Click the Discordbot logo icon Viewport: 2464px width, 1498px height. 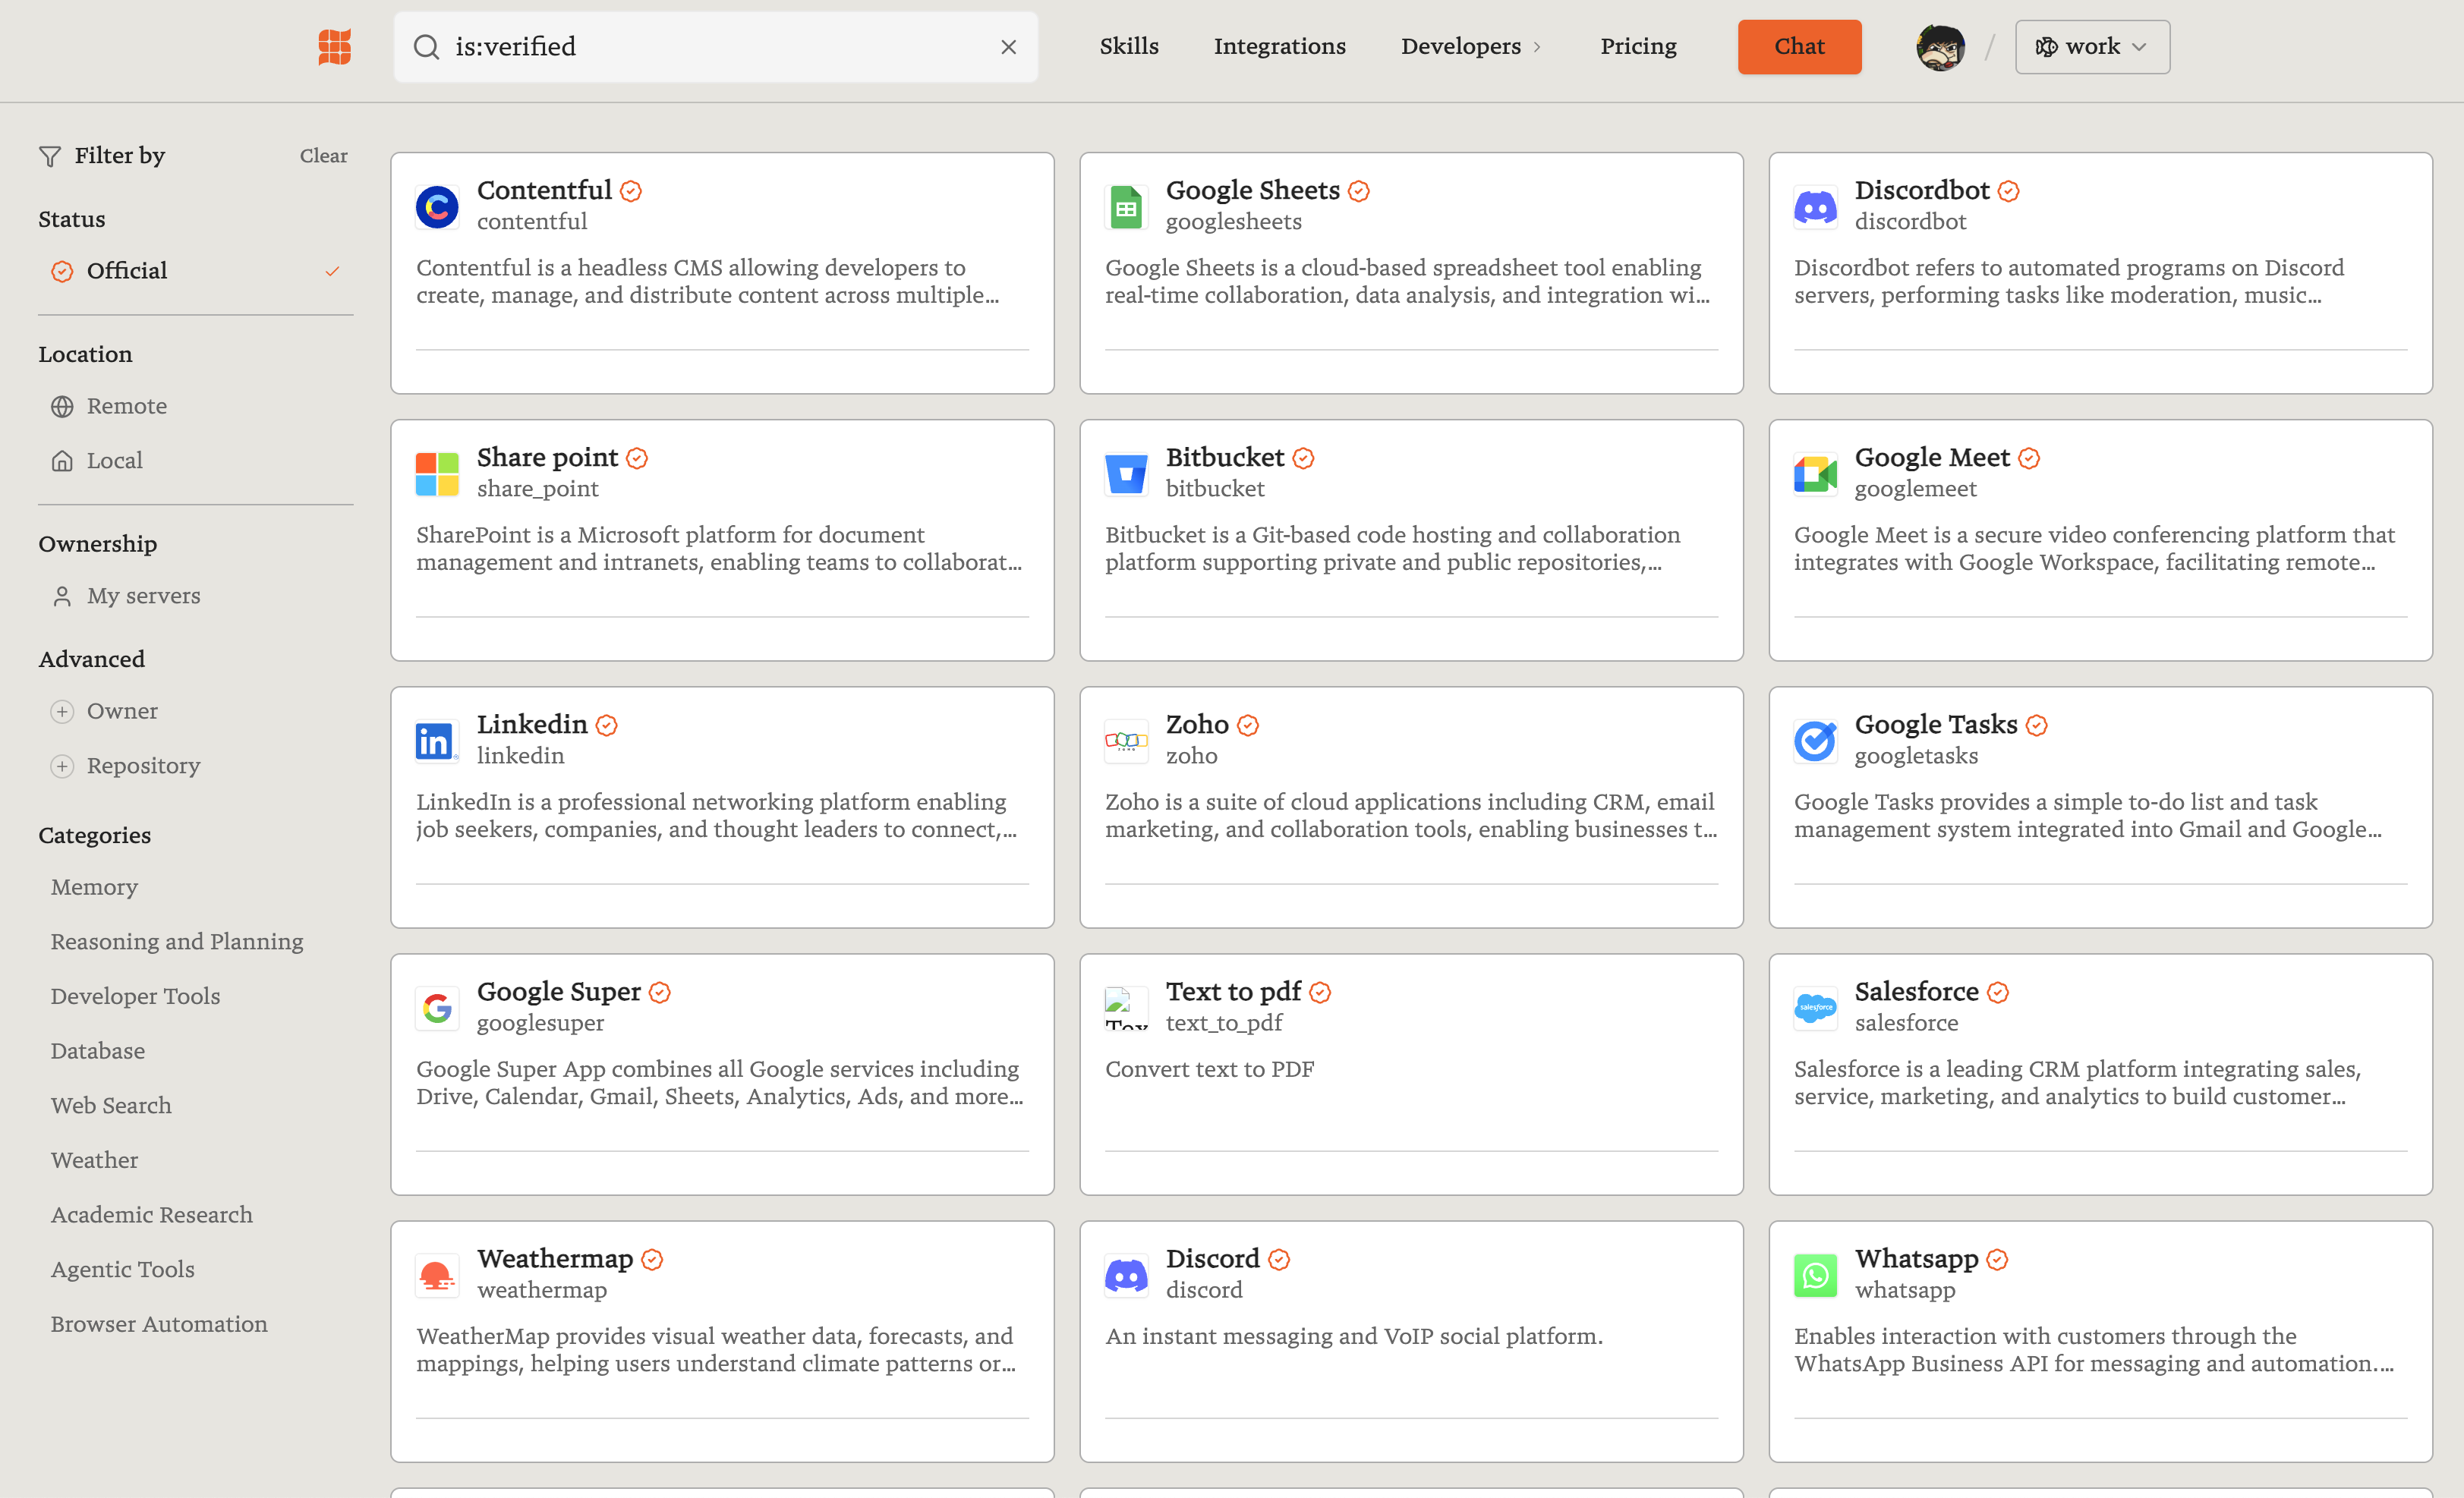coord(1815,207)
